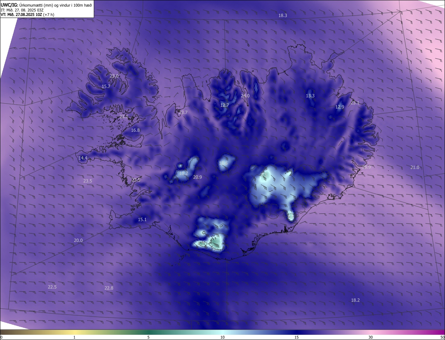Click the 23.0 value on the map

click(x=114, y=76)
